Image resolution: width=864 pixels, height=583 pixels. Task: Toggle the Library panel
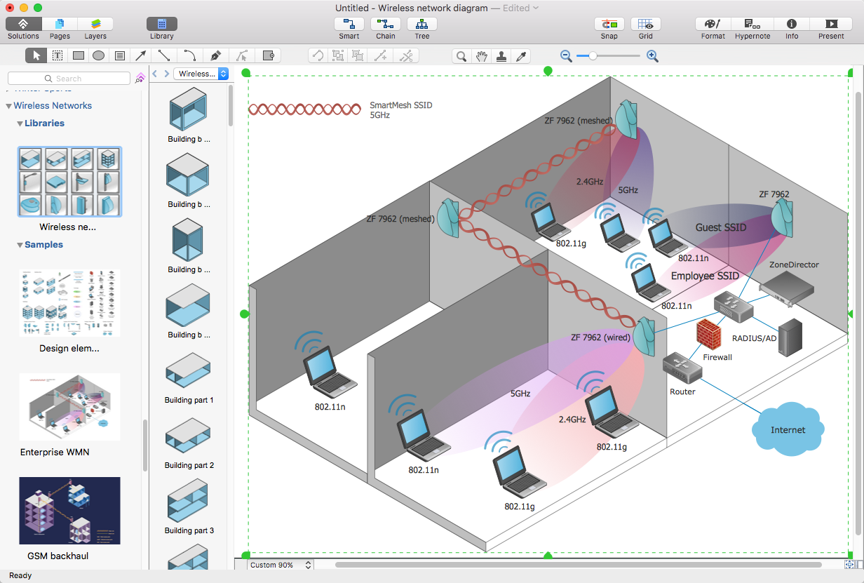pos(161,25)
